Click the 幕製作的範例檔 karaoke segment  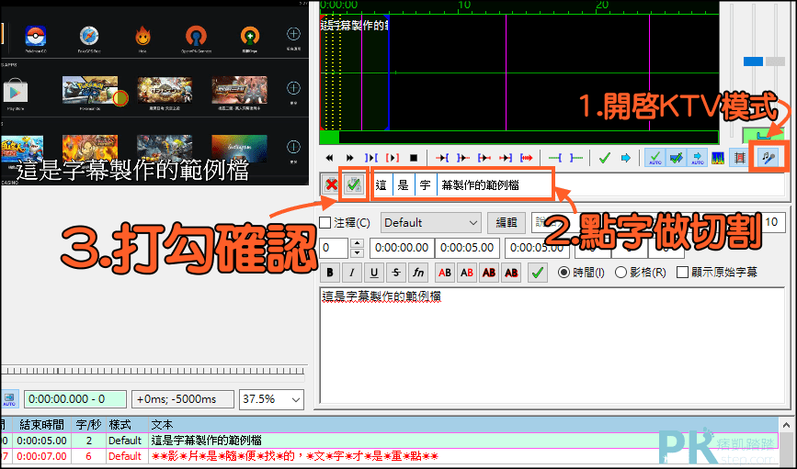(x=481, y=185)
